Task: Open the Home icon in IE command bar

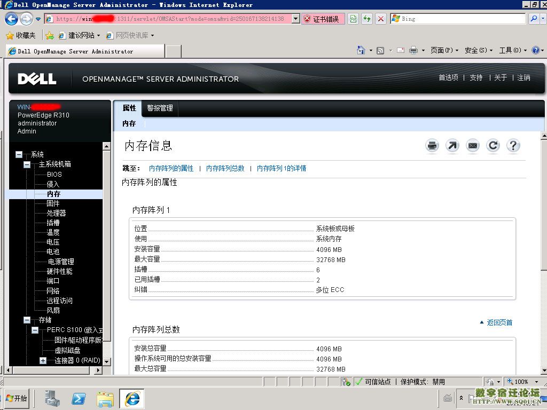Action: pyautogui.click(x=361, y=50)
